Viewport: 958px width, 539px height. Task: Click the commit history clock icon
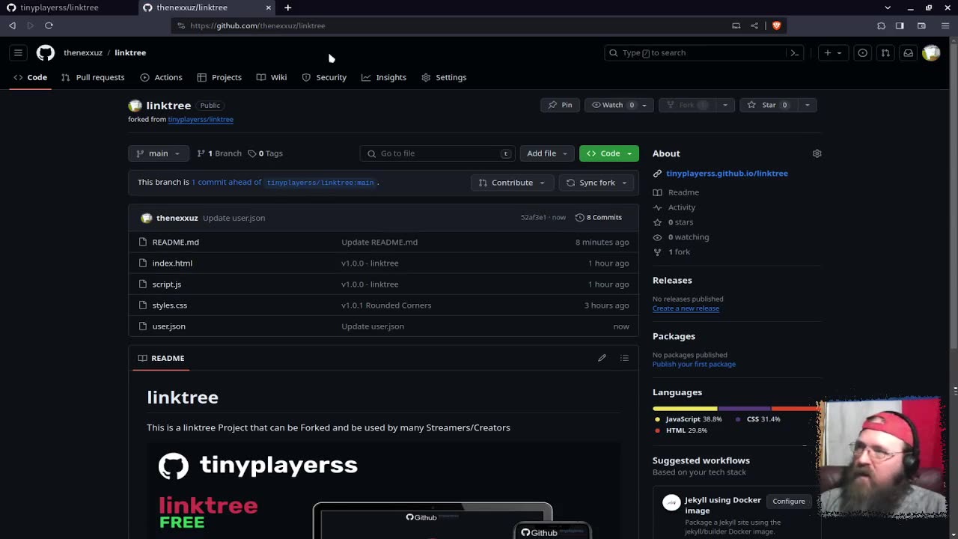[x=579, y=218]
